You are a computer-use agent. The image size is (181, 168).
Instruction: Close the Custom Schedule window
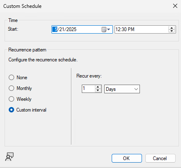pyautogui.click(x=175, y=6)
